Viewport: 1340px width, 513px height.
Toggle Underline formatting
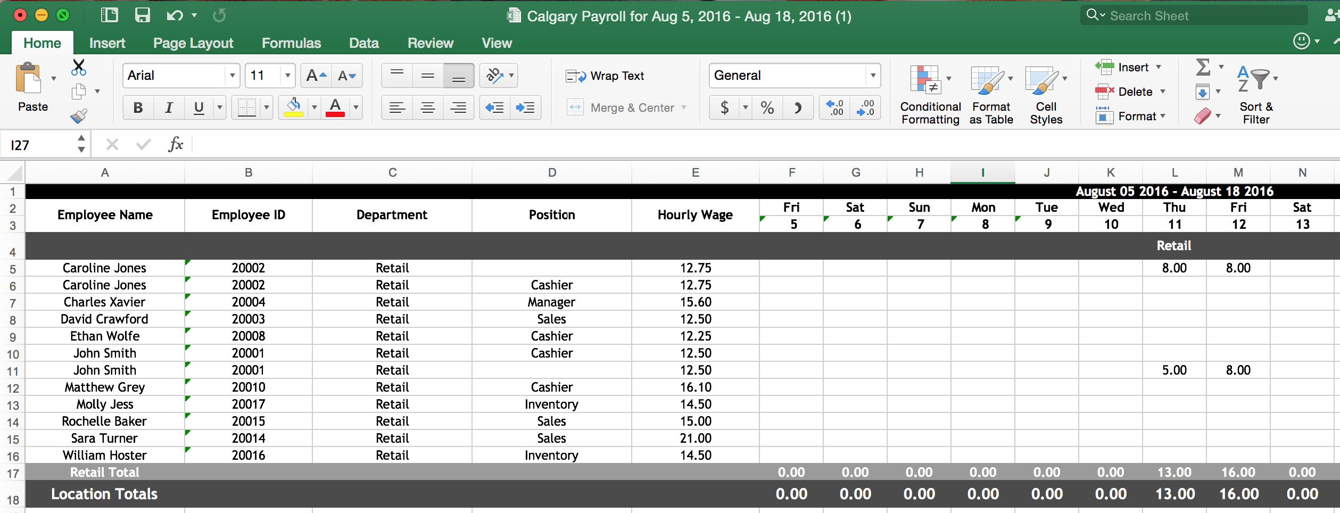198,107
